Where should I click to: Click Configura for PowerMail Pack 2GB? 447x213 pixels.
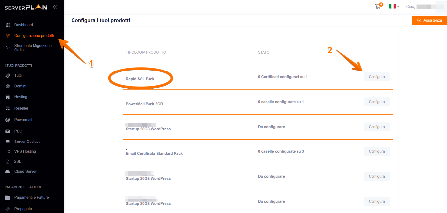coord(376,102)
